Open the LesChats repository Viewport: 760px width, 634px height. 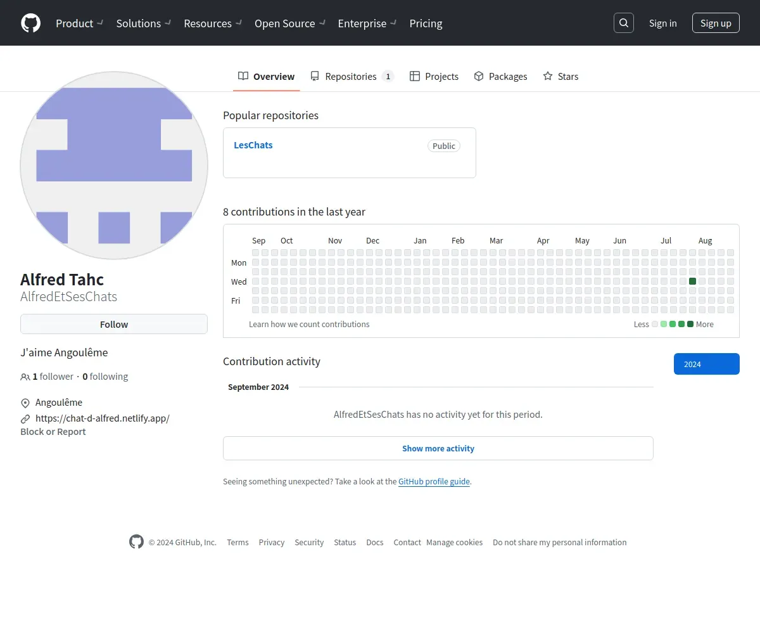pos(253,145)
